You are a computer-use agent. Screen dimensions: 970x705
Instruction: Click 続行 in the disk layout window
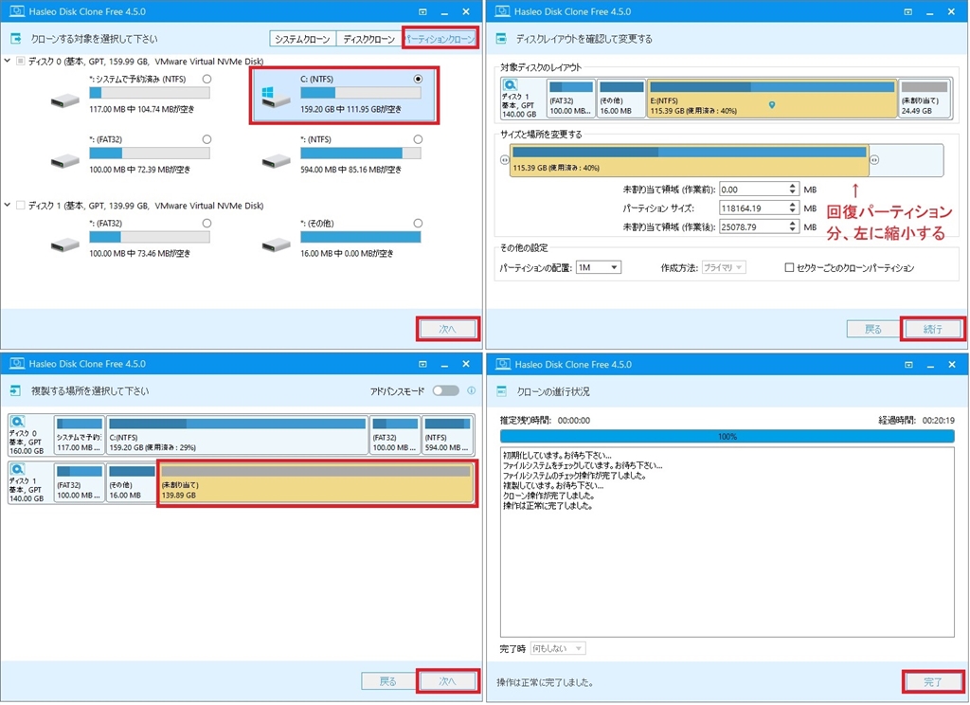tap(933, 330)
